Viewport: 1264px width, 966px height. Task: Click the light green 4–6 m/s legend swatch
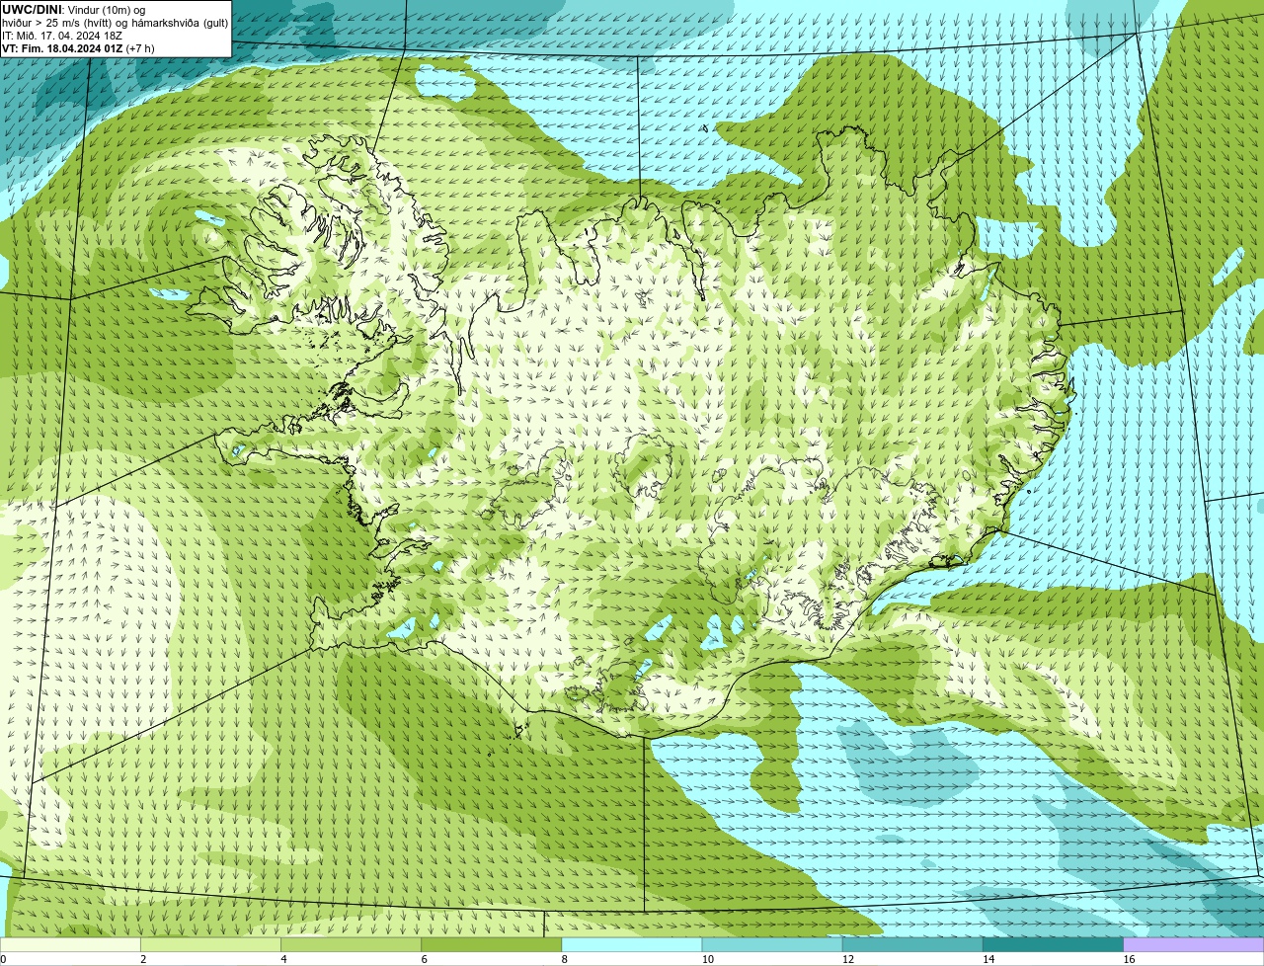tap(351, 944)
